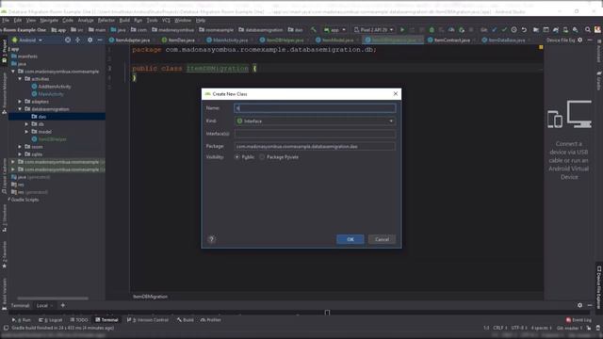Open the Version Control tool window
This screenshot has width=603, height=339.
(148, 320)
